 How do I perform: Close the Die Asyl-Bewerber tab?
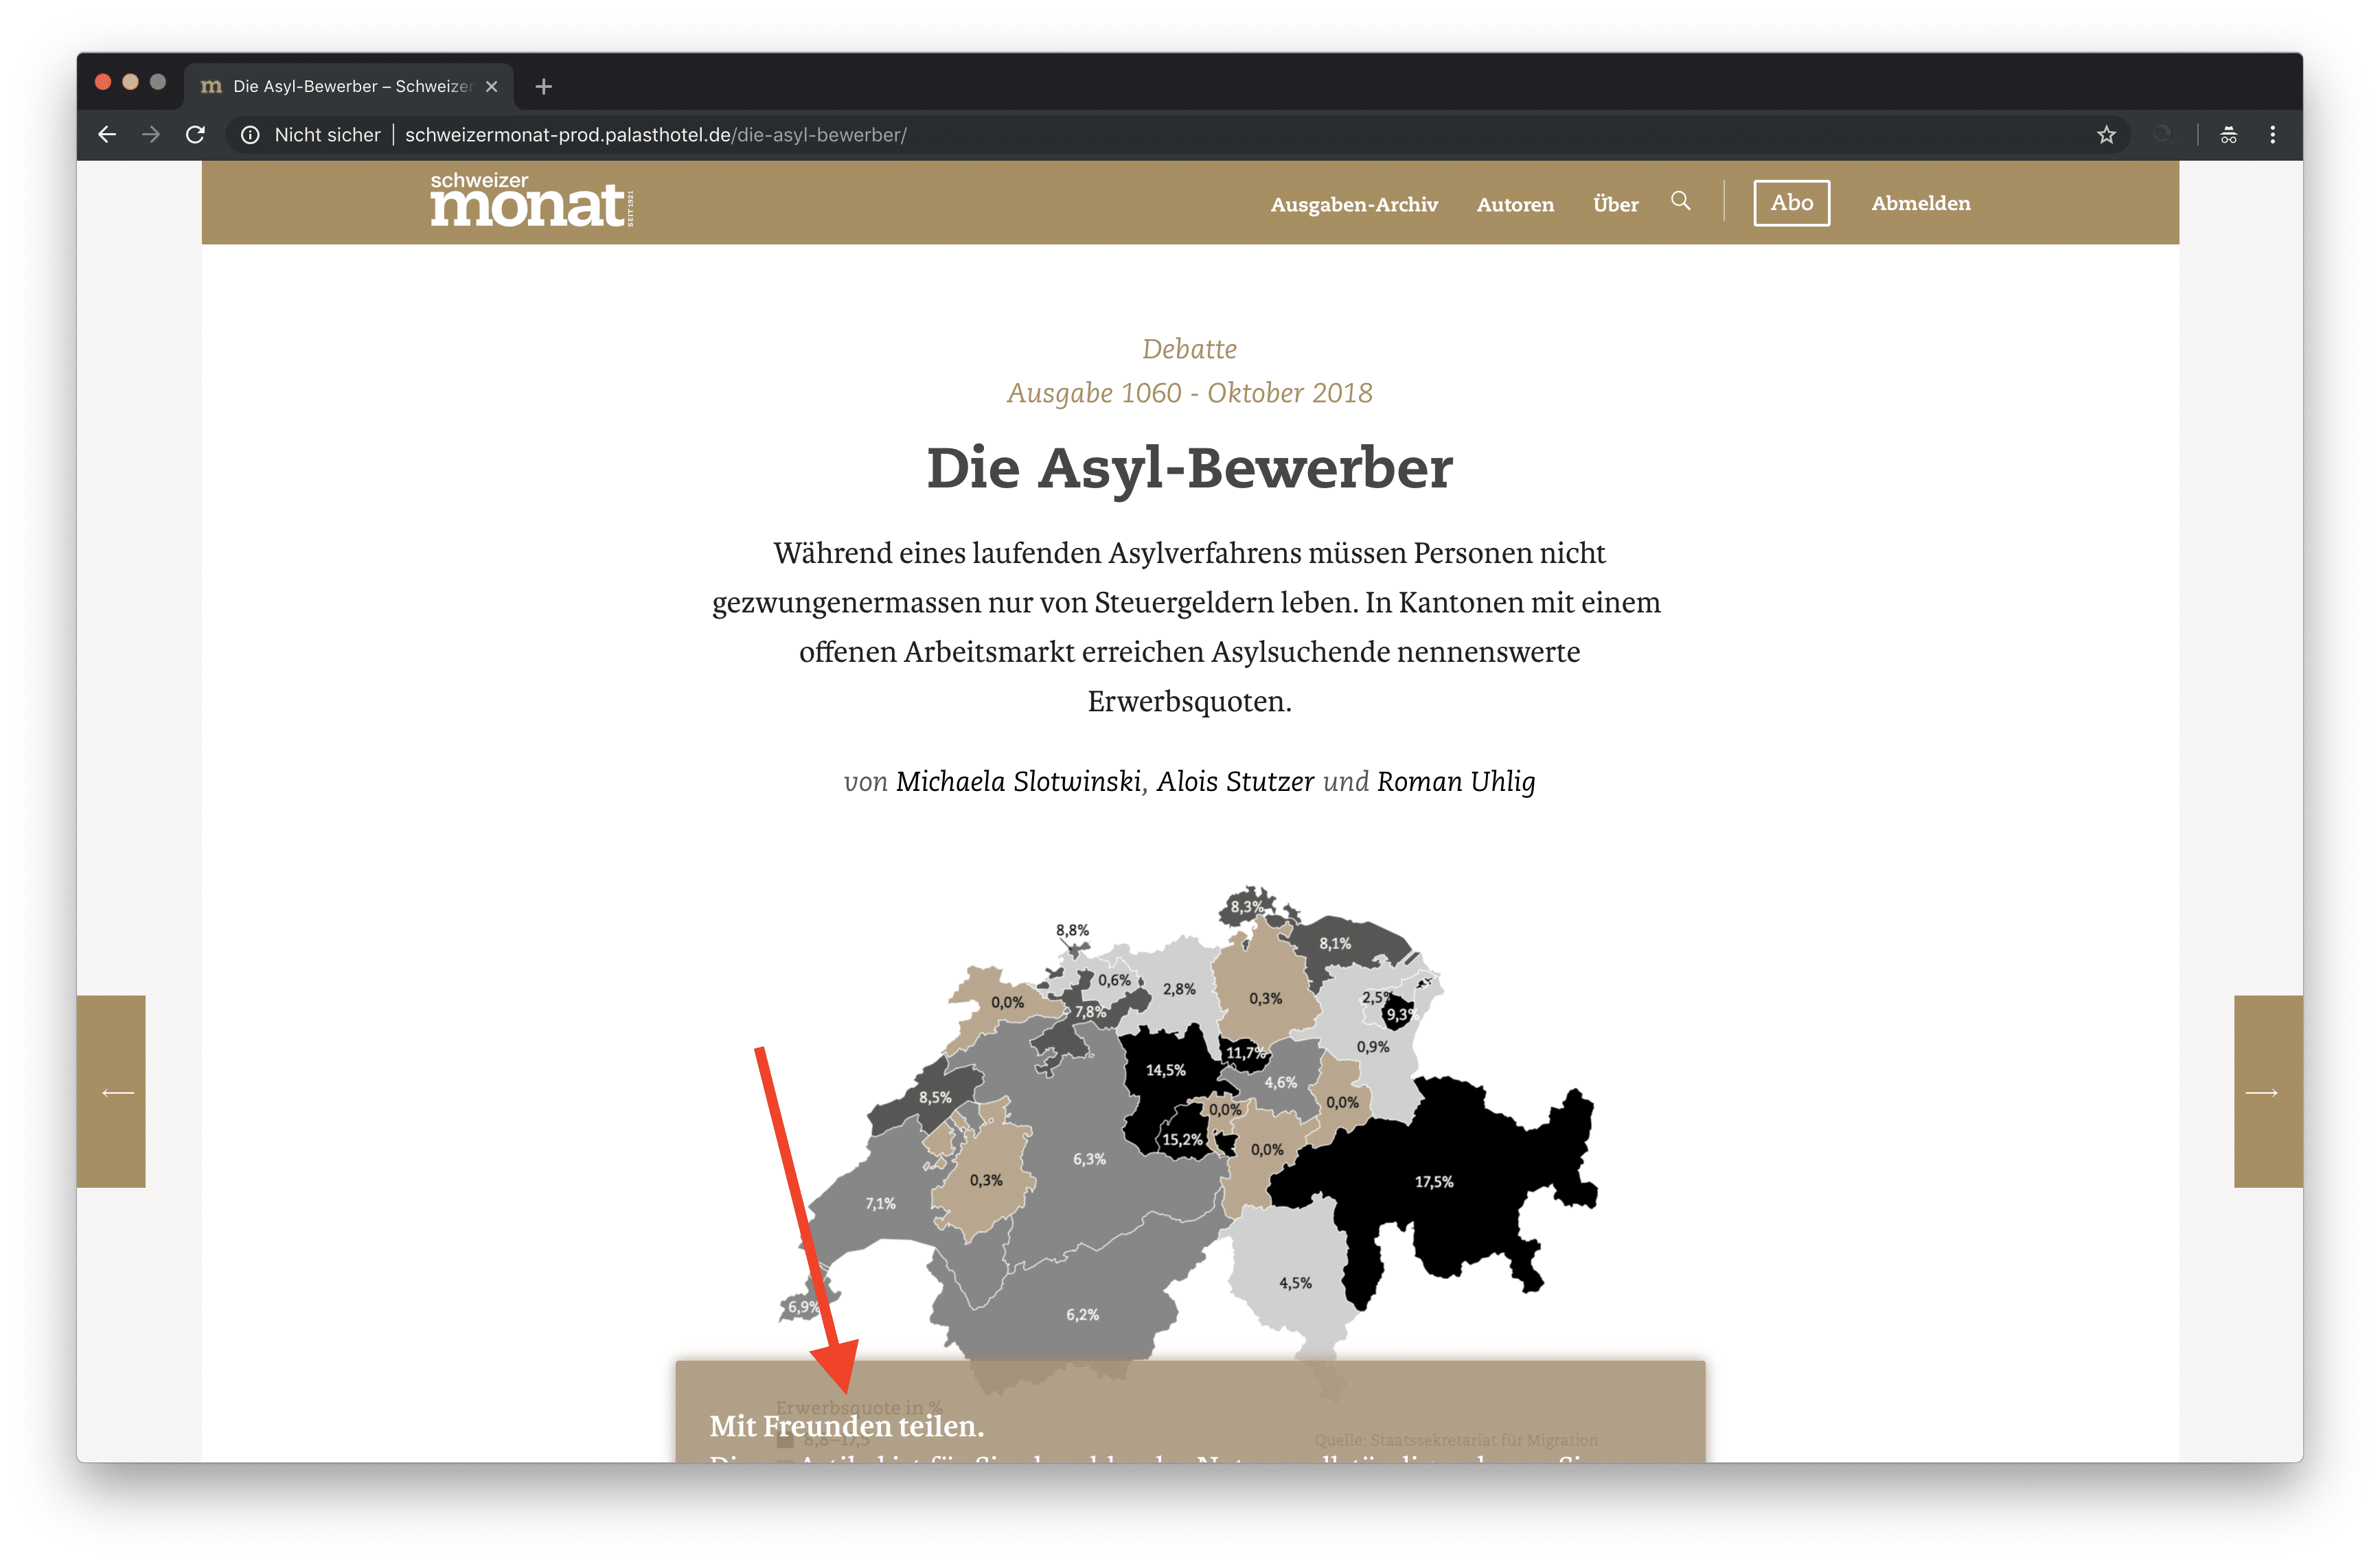click(492, 87)
